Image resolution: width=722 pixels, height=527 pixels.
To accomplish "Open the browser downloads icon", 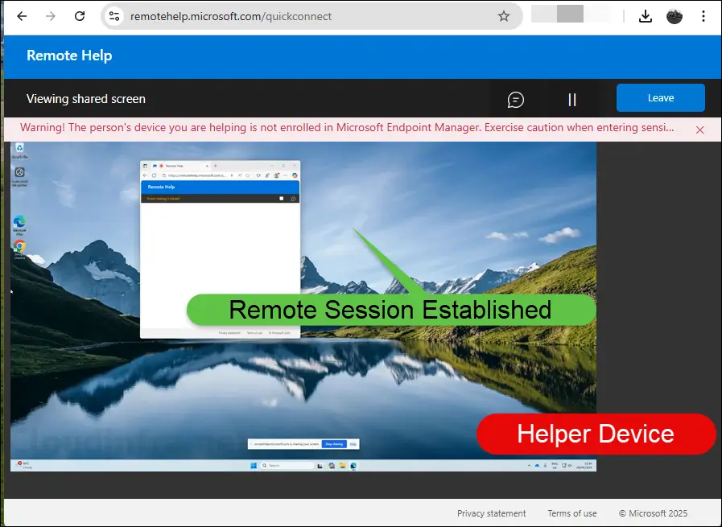I will pos(645,16).
